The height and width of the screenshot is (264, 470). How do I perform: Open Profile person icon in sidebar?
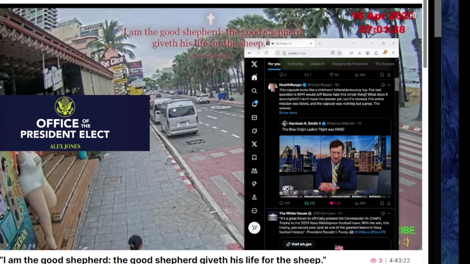click(254, 197)
